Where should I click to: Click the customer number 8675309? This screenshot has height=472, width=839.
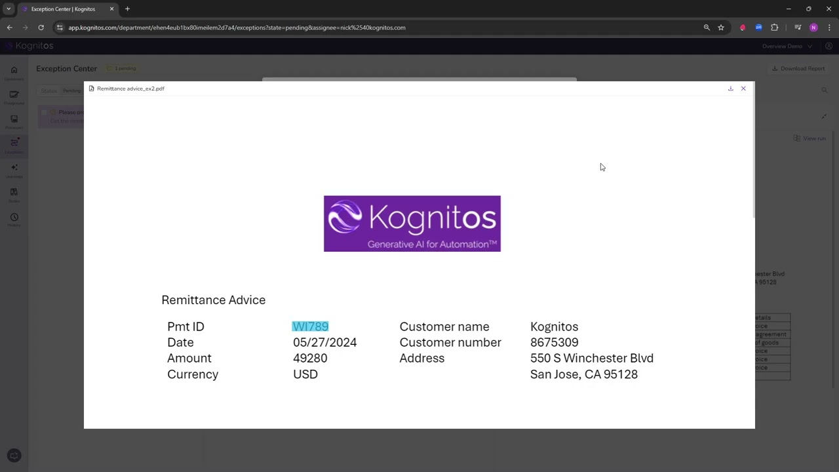[554, 342]
